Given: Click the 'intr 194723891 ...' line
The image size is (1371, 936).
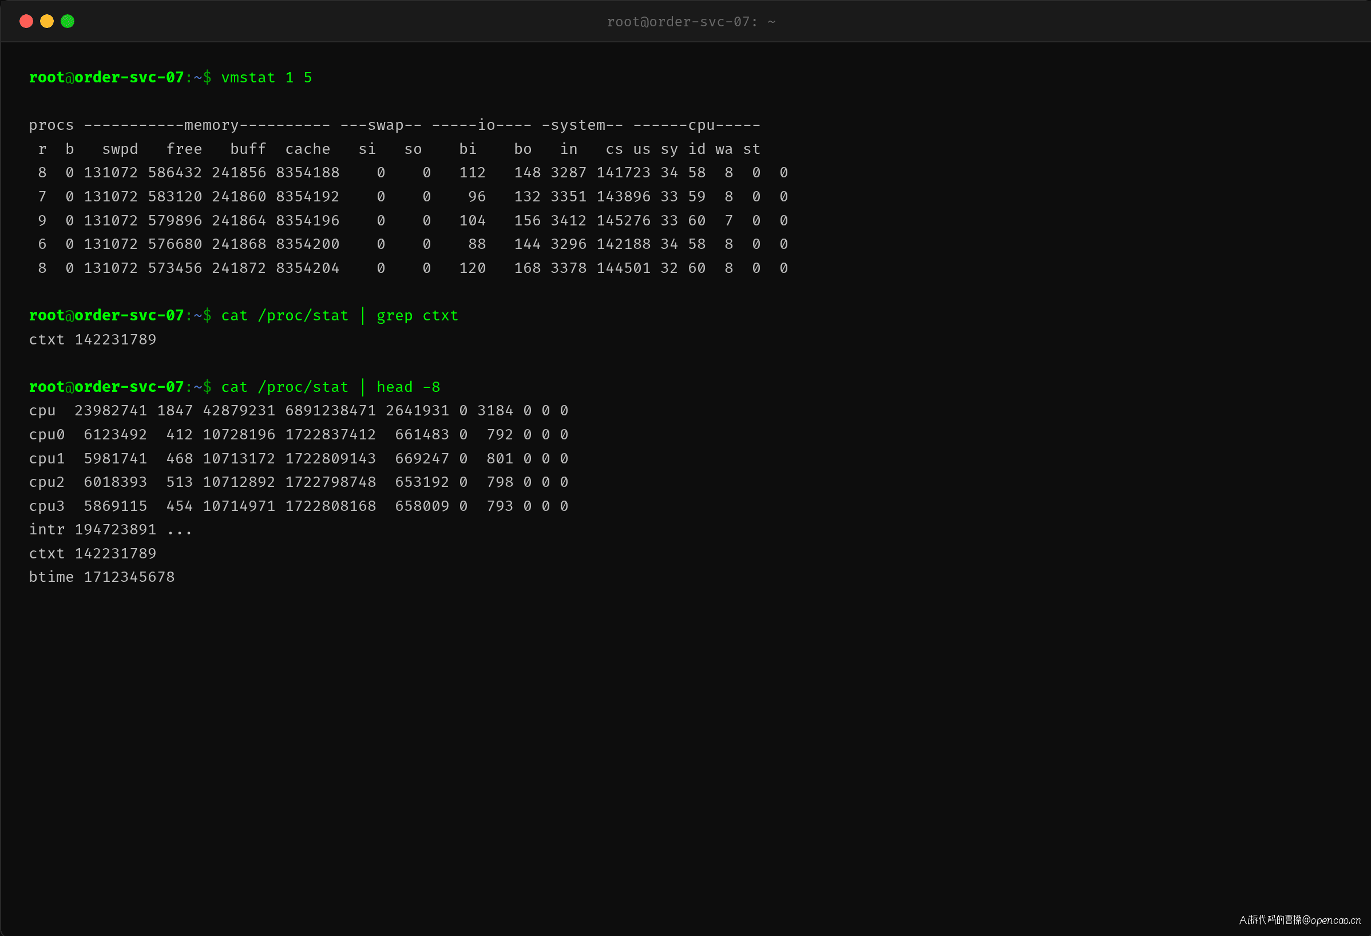Looking at the screenshot, I should point(111,530).
